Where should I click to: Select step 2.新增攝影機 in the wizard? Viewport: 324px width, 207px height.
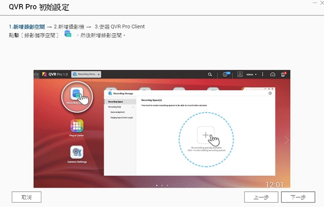69,27
